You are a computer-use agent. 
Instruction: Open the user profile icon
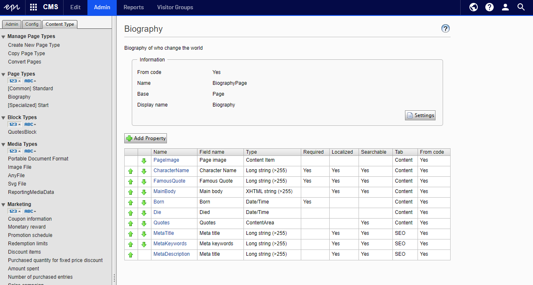click(505, 7)
